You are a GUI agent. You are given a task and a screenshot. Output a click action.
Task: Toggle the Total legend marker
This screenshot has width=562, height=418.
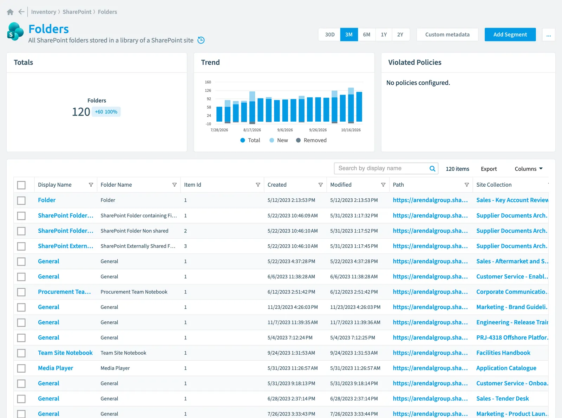click(x=242, y=140)
